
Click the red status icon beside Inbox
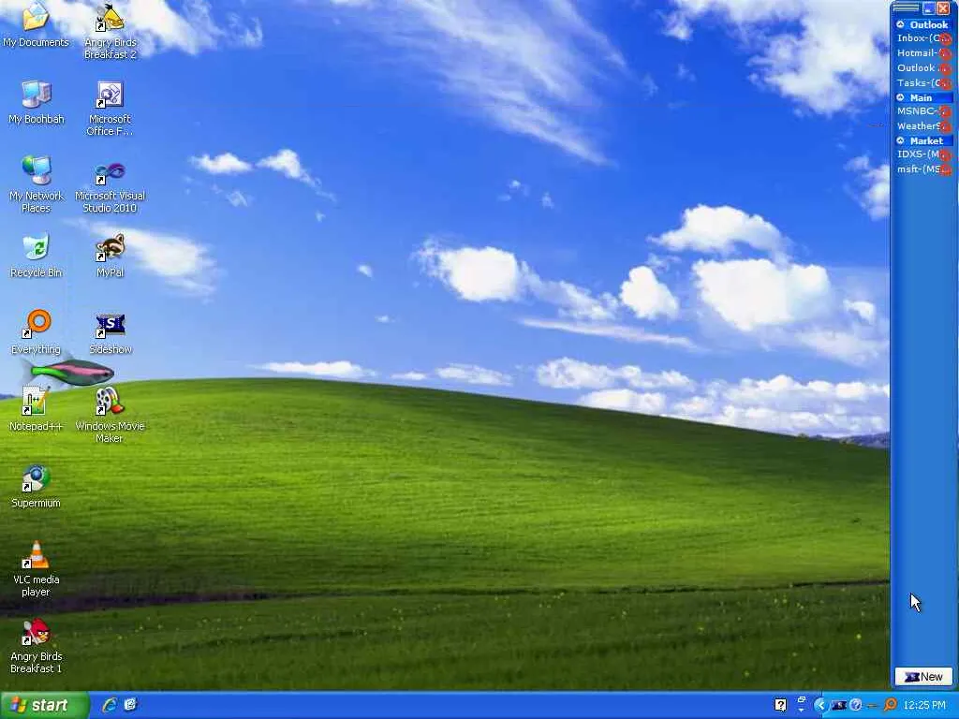(946, 39)
